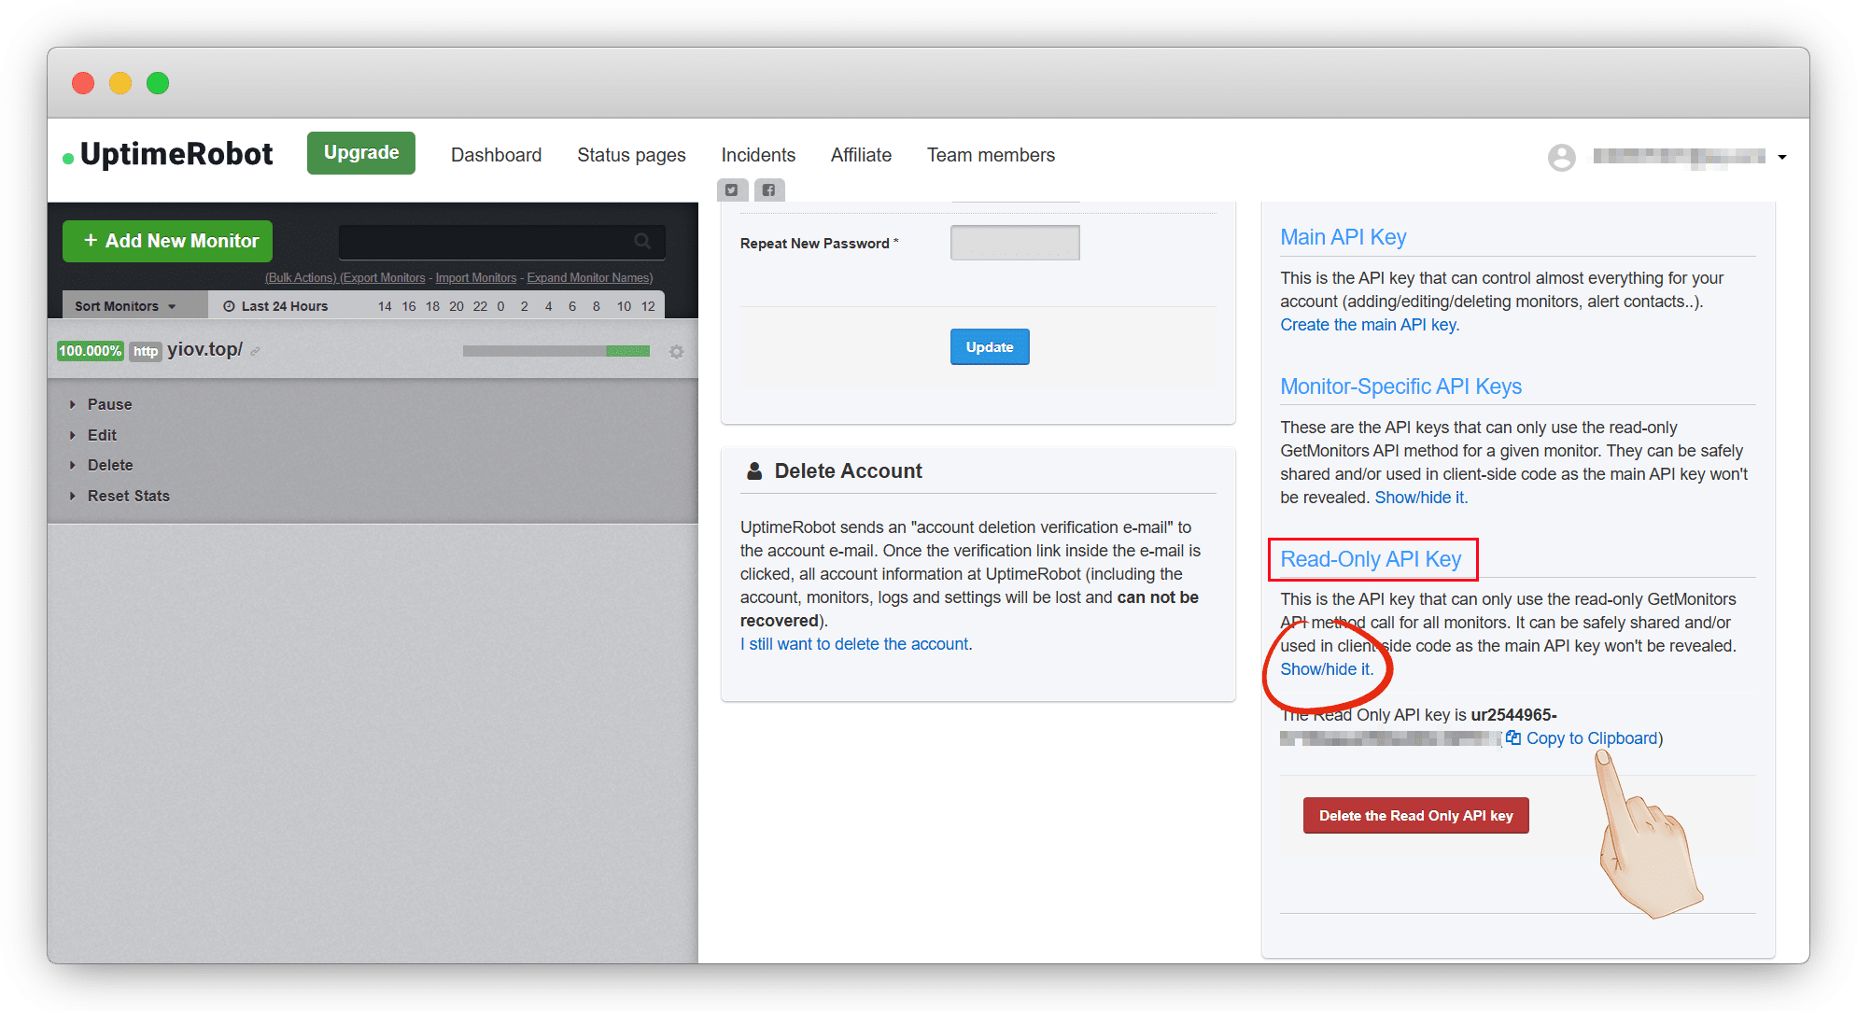Open the gear settings for yiov.top monitor
The height and width of the screenshot is (1011, 1857).
[x=677, y=352]
